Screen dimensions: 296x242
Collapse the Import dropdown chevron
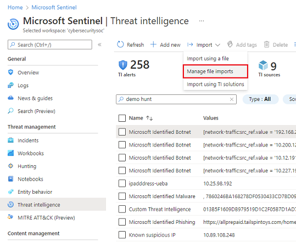tap(217, 45)
